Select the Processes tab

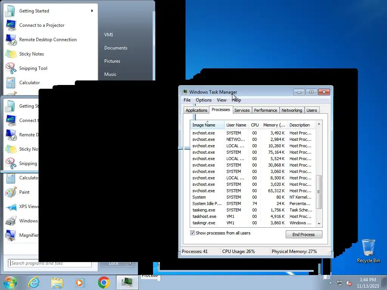click(221, 110)
